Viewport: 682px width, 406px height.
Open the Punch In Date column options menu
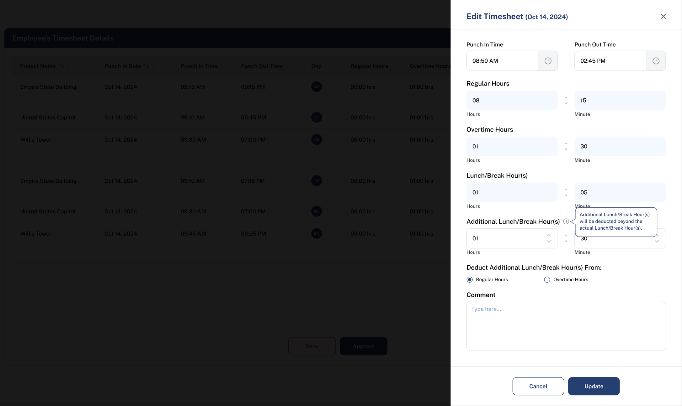[x=154, y=66]
